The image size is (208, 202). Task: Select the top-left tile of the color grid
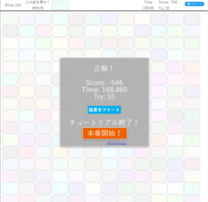pos(10,19)
